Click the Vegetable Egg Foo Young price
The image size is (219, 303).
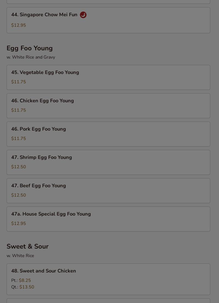(x=19, y=82)
